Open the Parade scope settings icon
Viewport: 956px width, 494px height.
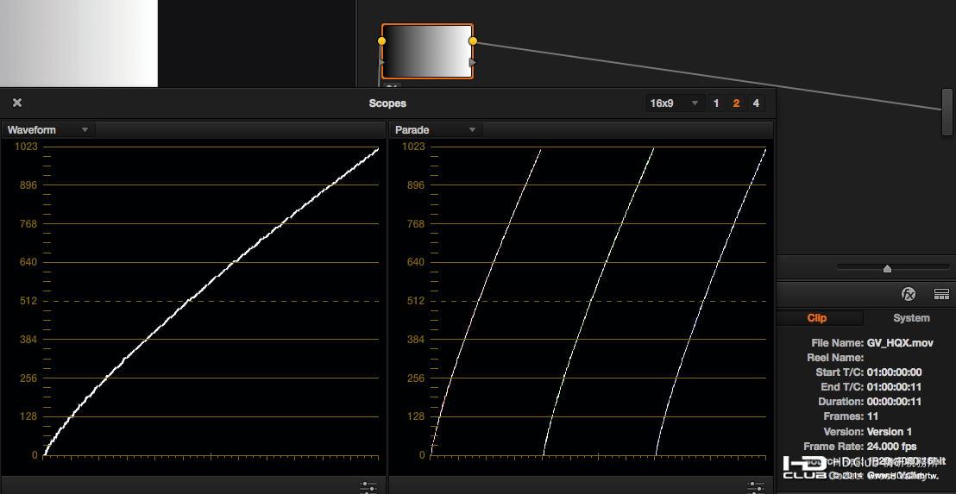tap(756, 487)
